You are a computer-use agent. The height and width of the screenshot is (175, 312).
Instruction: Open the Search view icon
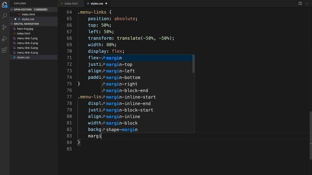(x=4, y=16)
